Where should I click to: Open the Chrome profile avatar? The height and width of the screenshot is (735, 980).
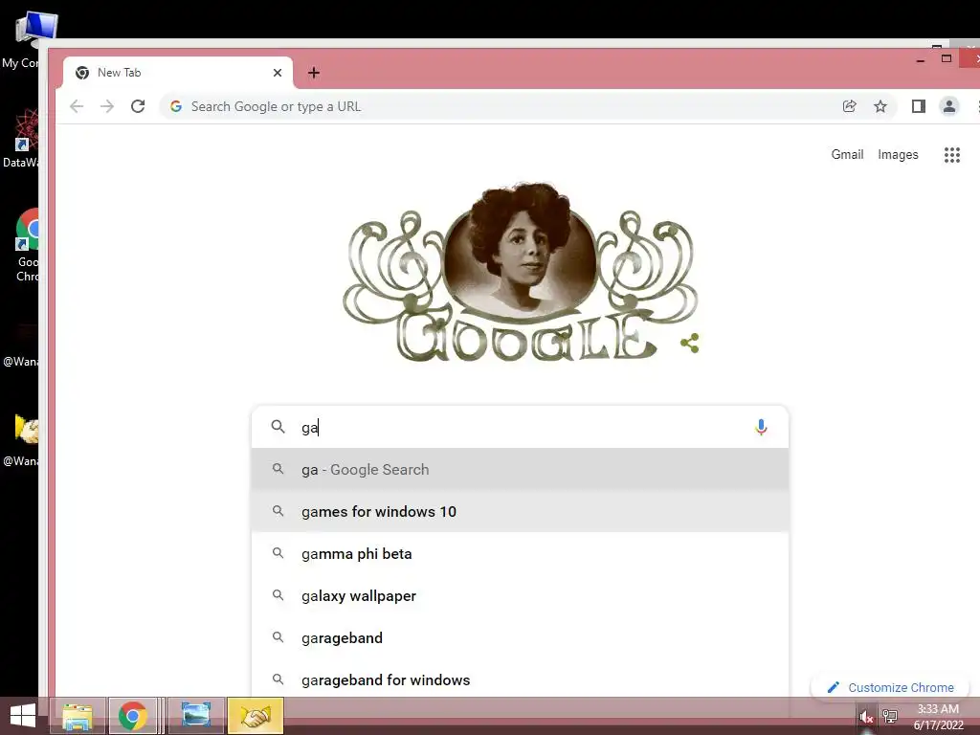click(948, 106)
